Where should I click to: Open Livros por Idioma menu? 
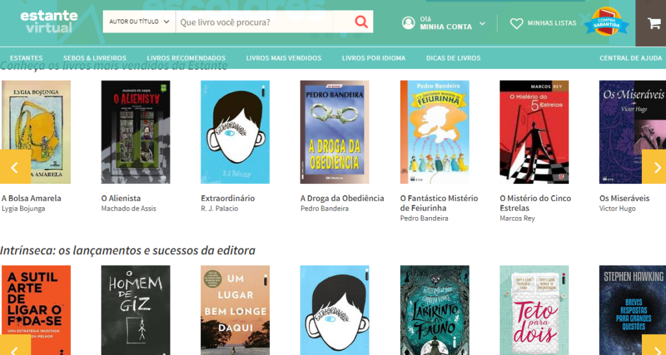(x=373, y=58)
